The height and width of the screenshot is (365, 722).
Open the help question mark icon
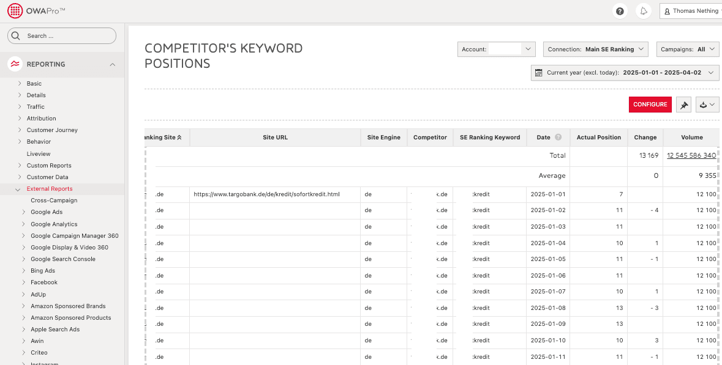tap(620, 11)
